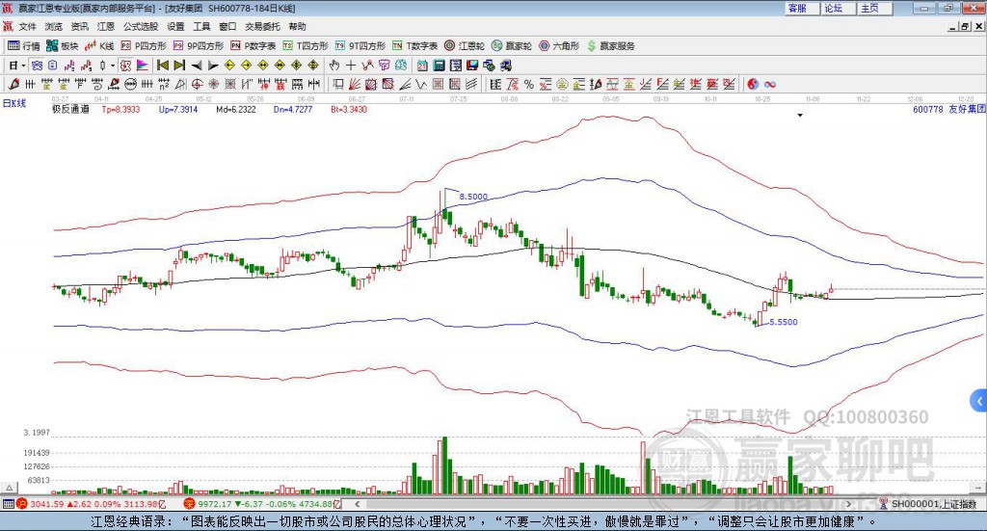Click the save floppy-disk icon
Screen dimensions: 987x531
pos(472,66)
